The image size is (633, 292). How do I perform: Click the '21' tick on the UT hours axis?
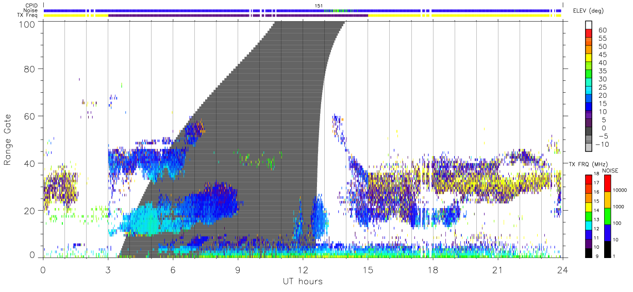click(x=497, y=269)
